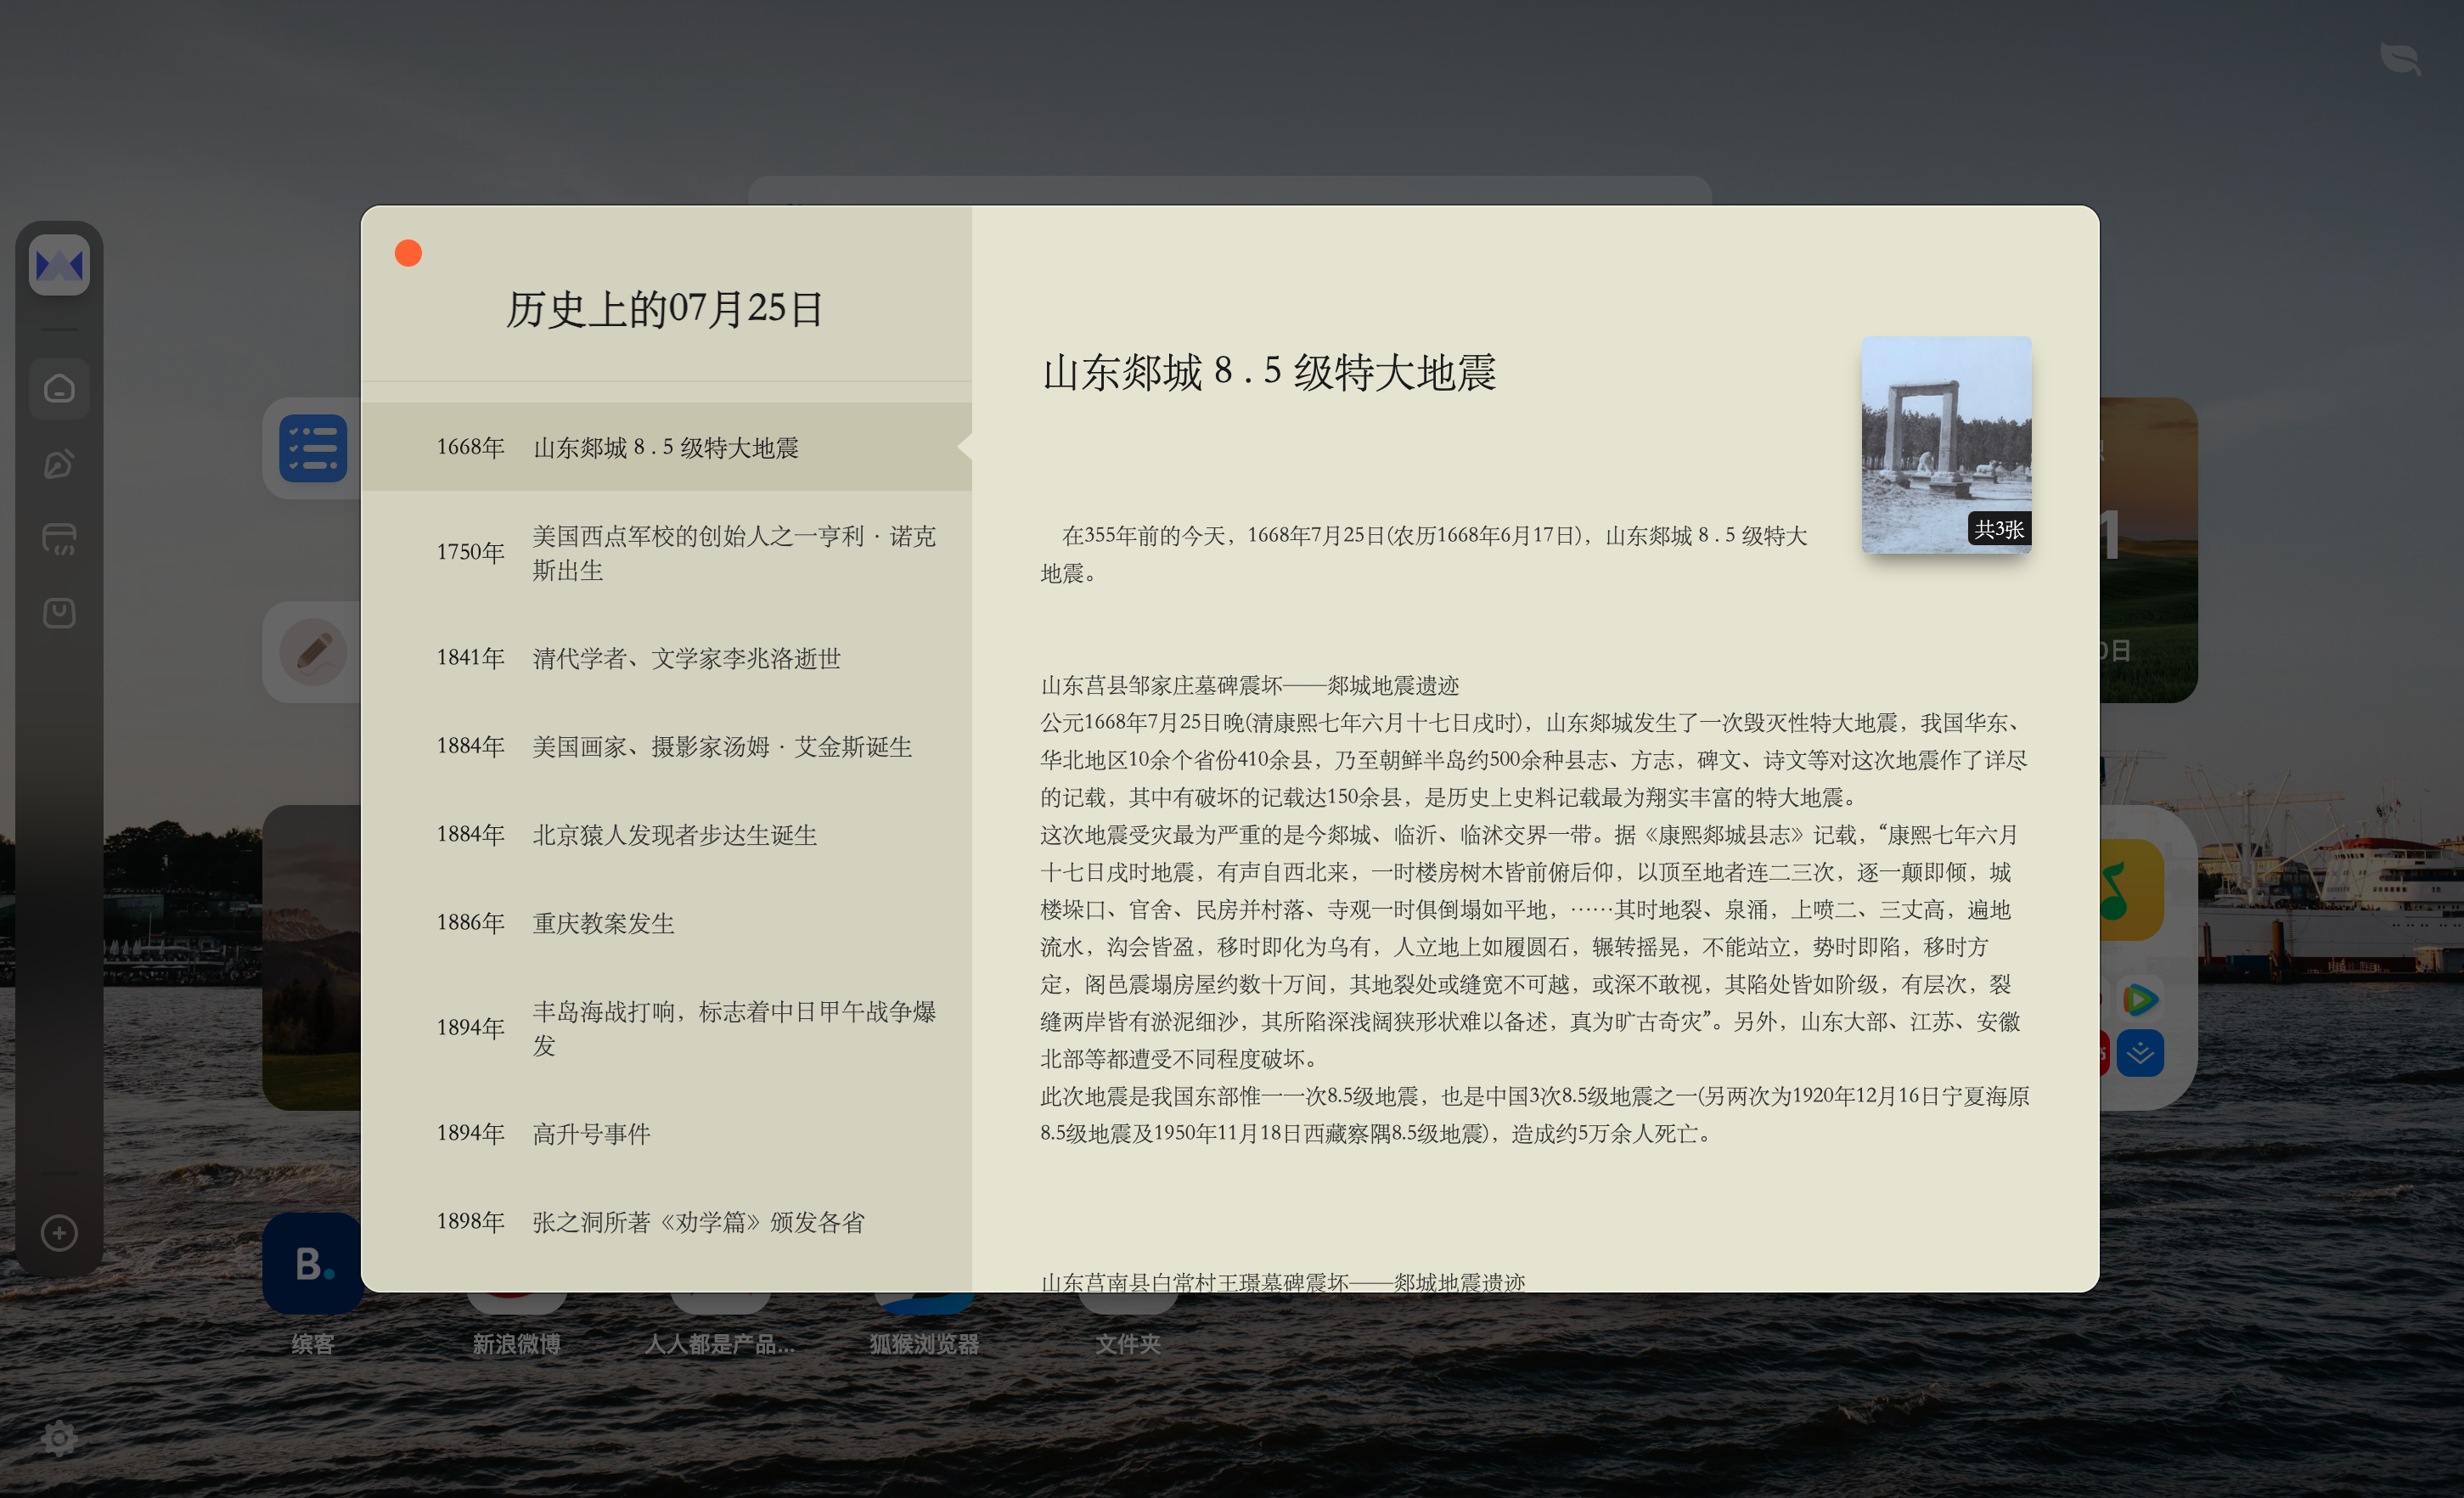2464x1498 pixels.
Task: Click the rainy-card sidebar icon
Action: coord(59,538)
